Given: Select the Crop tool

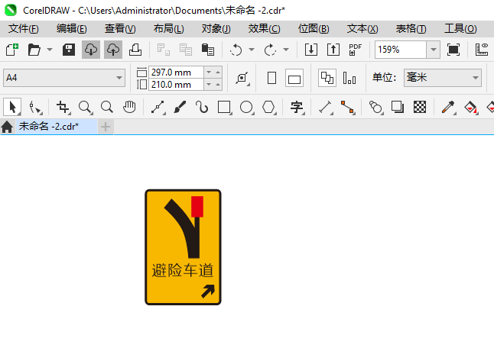Looking at the screenshot, I should pyautogui.click(x=63, y=107).
